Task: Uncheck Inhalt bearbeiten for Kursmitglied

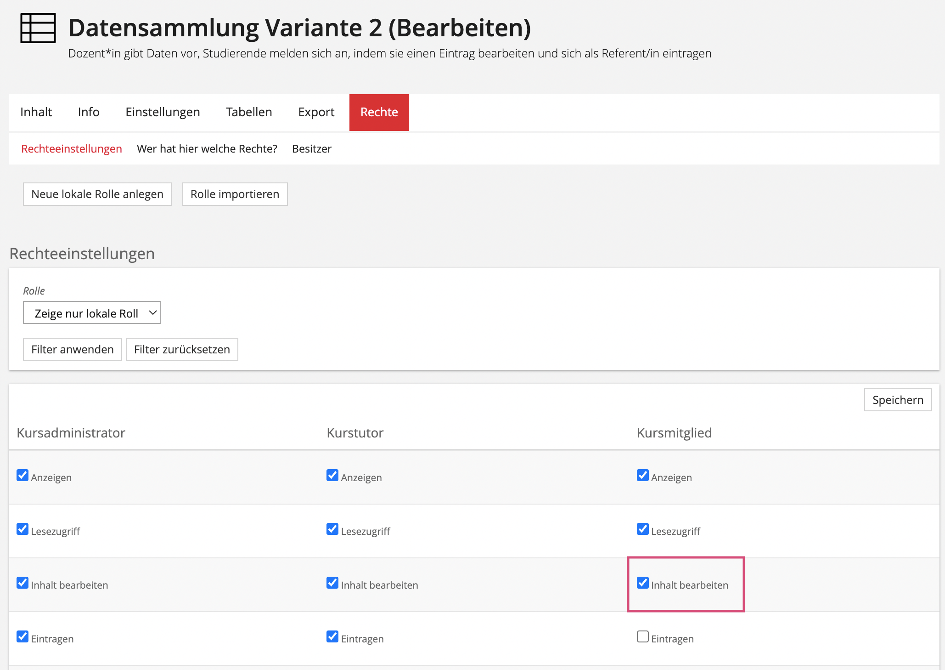Action: (642, 583)
